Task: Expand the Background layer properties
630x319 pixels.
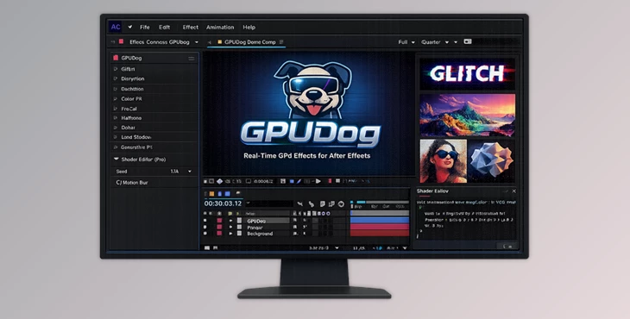Action: point(230,233)
